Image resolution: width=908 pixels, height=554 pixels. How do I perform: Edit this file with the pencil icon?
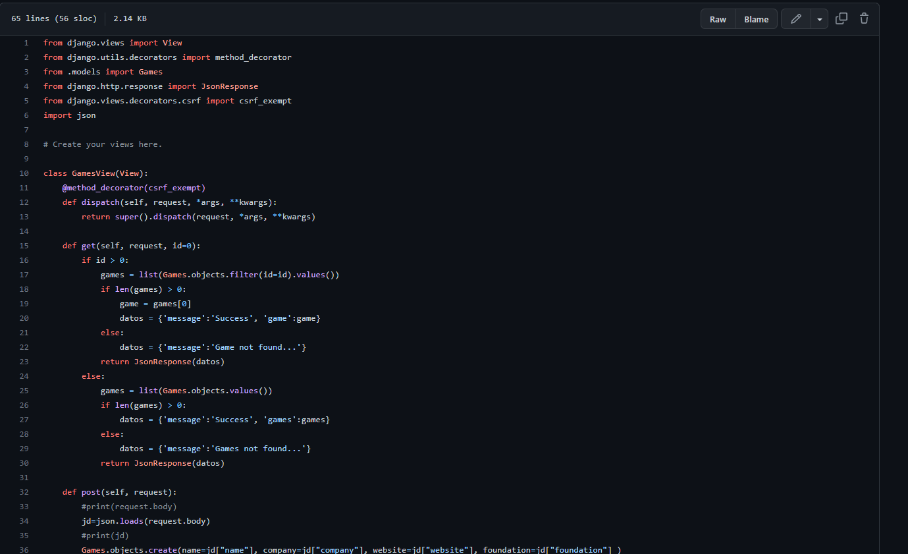(795, 19)
